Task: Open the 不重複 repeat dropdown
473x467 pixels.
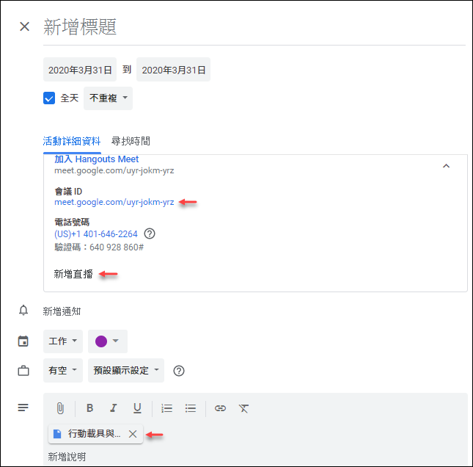Action: [108, 98]
